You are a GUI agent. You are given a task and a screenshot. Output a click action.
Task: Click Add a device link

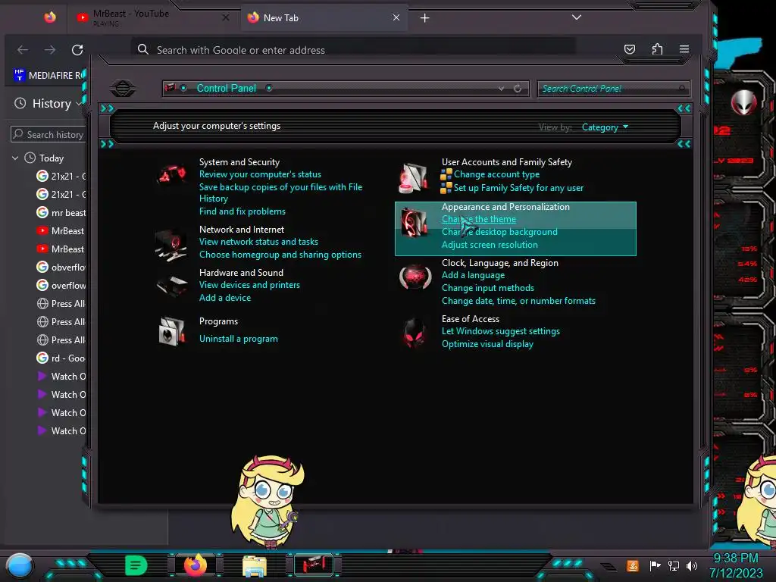pos(224,297)
